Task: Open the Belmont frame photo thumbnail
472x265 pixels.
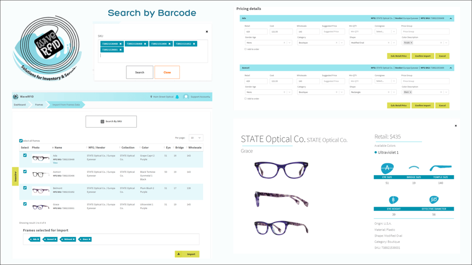Action: tap(41, 191)
